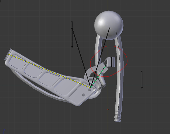Select the short bone inside the small cylinder

pos(111,62)
